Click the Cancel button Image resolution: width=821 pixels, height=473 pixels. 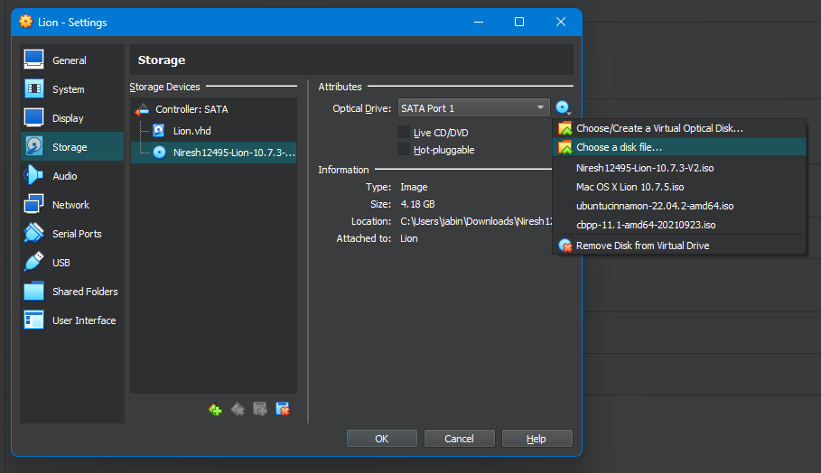pyautogui.click(x=459, y=439)
